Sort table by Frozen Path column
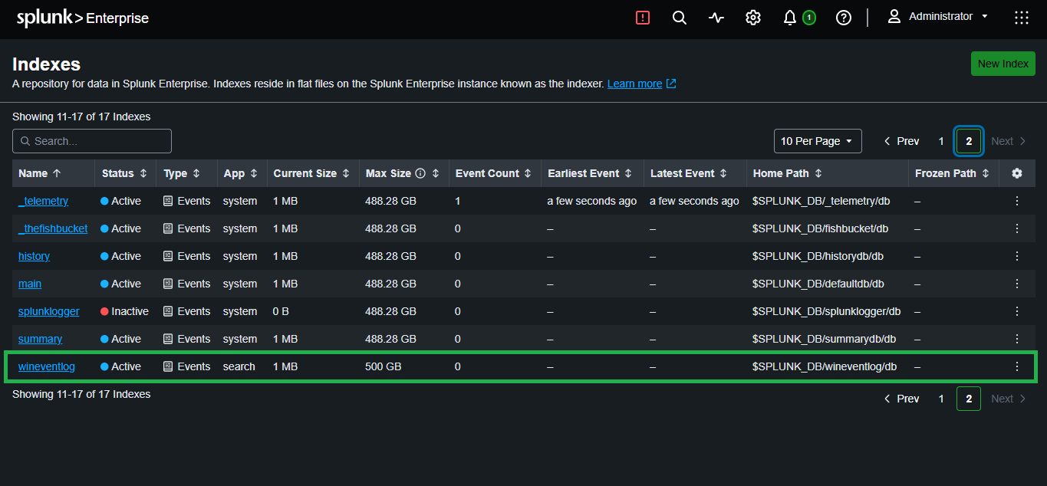The height and width of the screenshot is (486, 1047). coord(952,173)
